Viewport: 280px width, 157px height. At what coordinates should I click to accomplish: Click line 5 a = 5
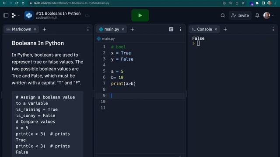[117, 72]
